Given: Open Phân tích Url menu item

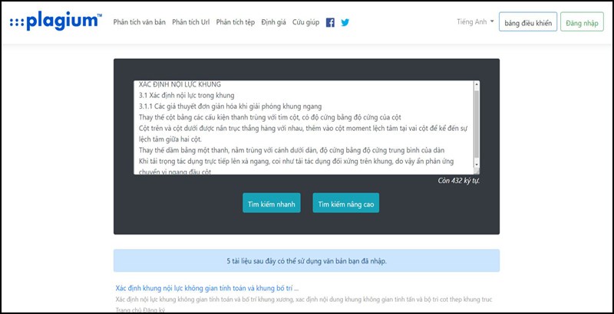Looking at the screenshot, I should [x=191, y=22].
